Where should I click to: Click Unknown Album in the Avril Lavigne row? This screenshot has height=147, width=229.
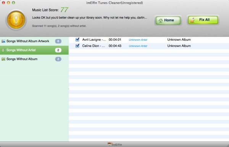179,40
